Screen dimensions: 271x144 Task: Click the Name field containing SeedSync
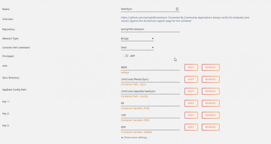(x=150, y=9)
